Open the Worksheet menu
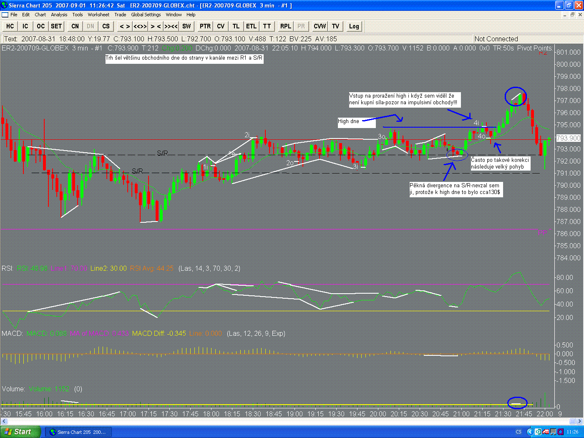 point(98,15)
